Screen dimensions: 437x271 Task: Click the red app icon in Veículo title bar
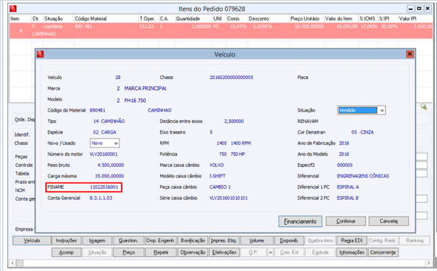point(41,53)
